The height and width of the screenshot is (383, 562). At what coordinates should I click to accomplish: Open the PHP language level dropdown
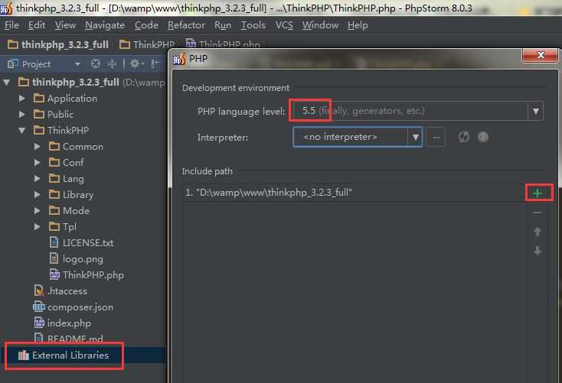point(535,111)
